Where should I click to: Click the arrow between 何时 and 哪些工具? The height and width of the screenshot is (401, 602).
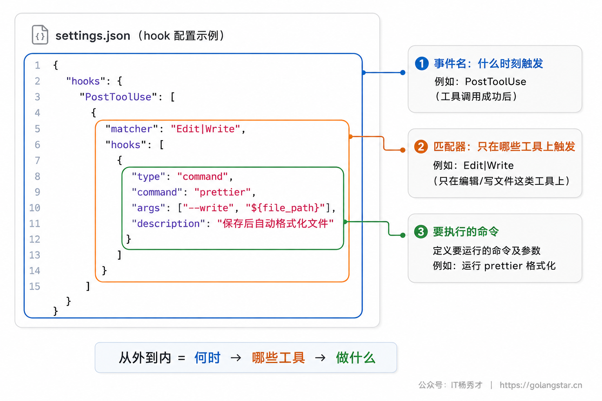236,358
